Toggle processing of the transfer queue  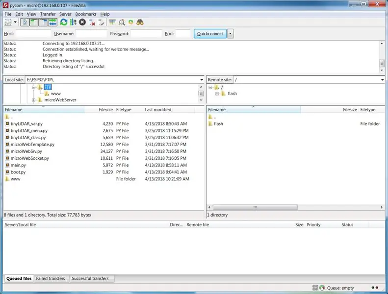[73, 22]
